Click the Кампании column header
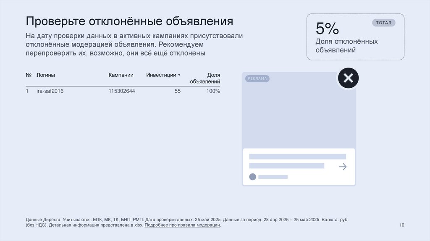The height and width of the screenshot is (241, 430). (x=121, y=75)
